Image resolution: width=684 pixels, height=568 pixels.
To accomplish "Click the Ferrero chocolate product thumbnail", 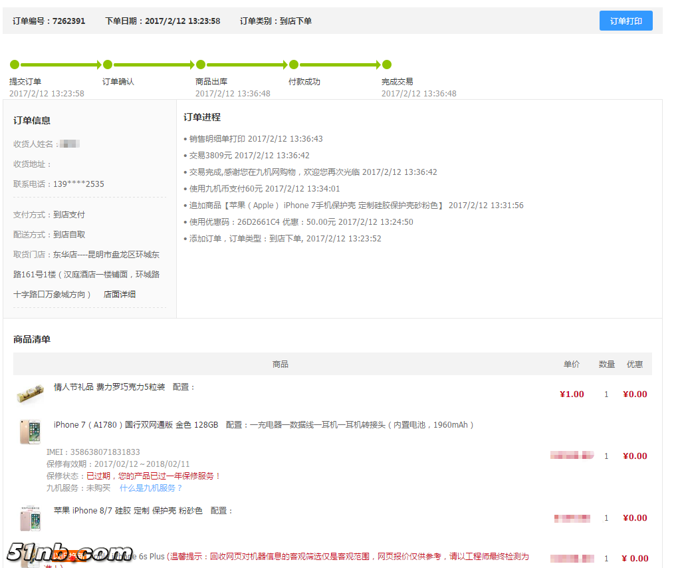I will tap(30, 394).
